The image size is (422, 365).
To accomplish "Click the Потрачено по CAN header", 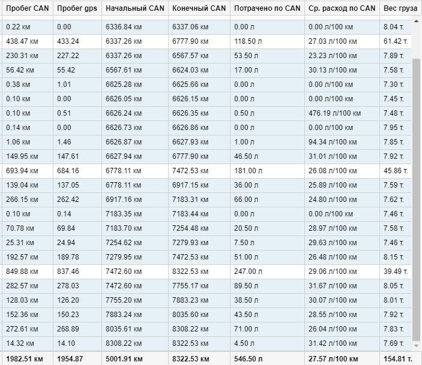I will point(267,8).
